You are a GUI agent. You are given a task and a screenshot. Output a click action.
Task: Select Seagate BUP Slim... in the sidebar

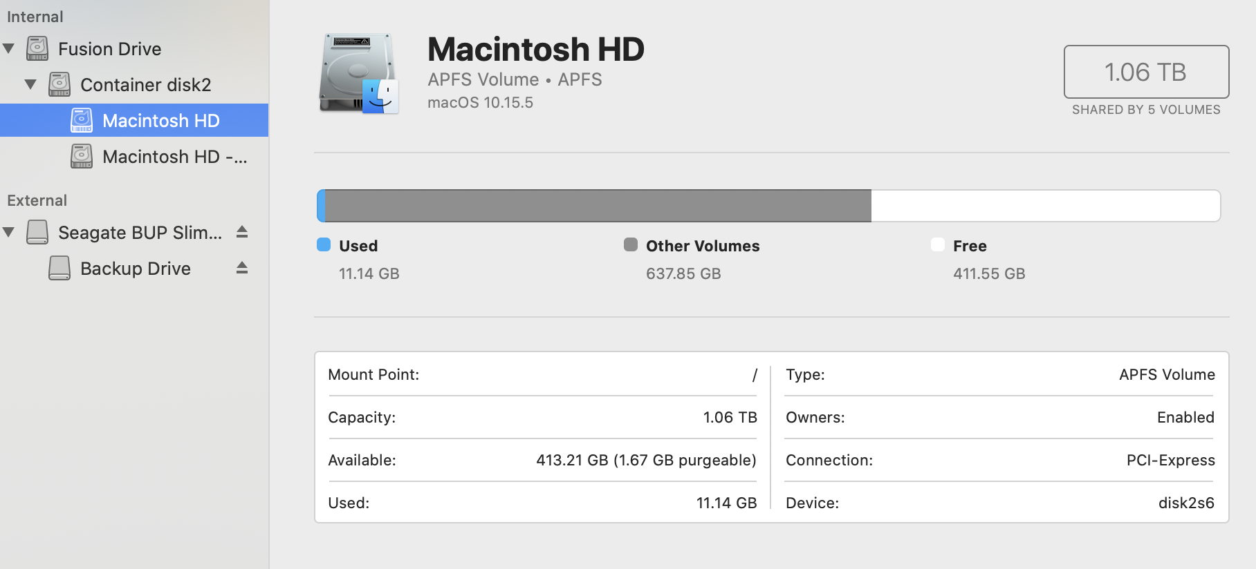[140, 233]
